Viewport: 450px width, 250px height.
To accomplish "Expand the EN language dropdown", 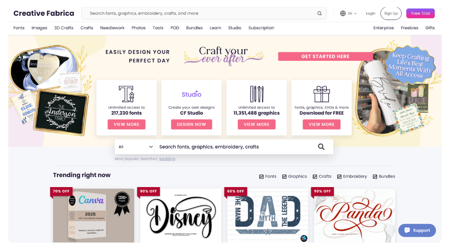I will [x=352, y=13].
